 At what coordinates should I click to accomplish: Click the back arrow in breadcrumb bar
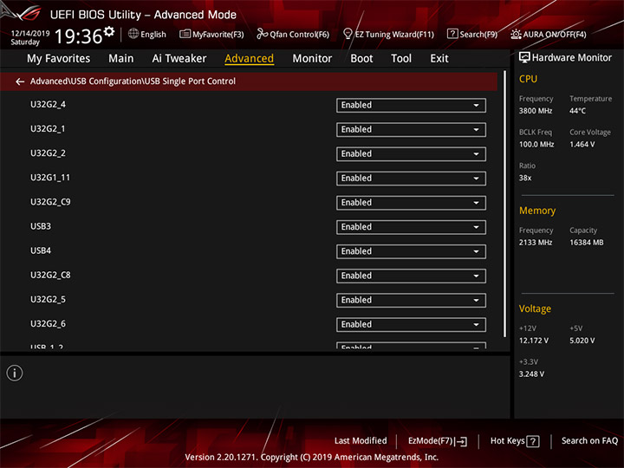(20, 81)
